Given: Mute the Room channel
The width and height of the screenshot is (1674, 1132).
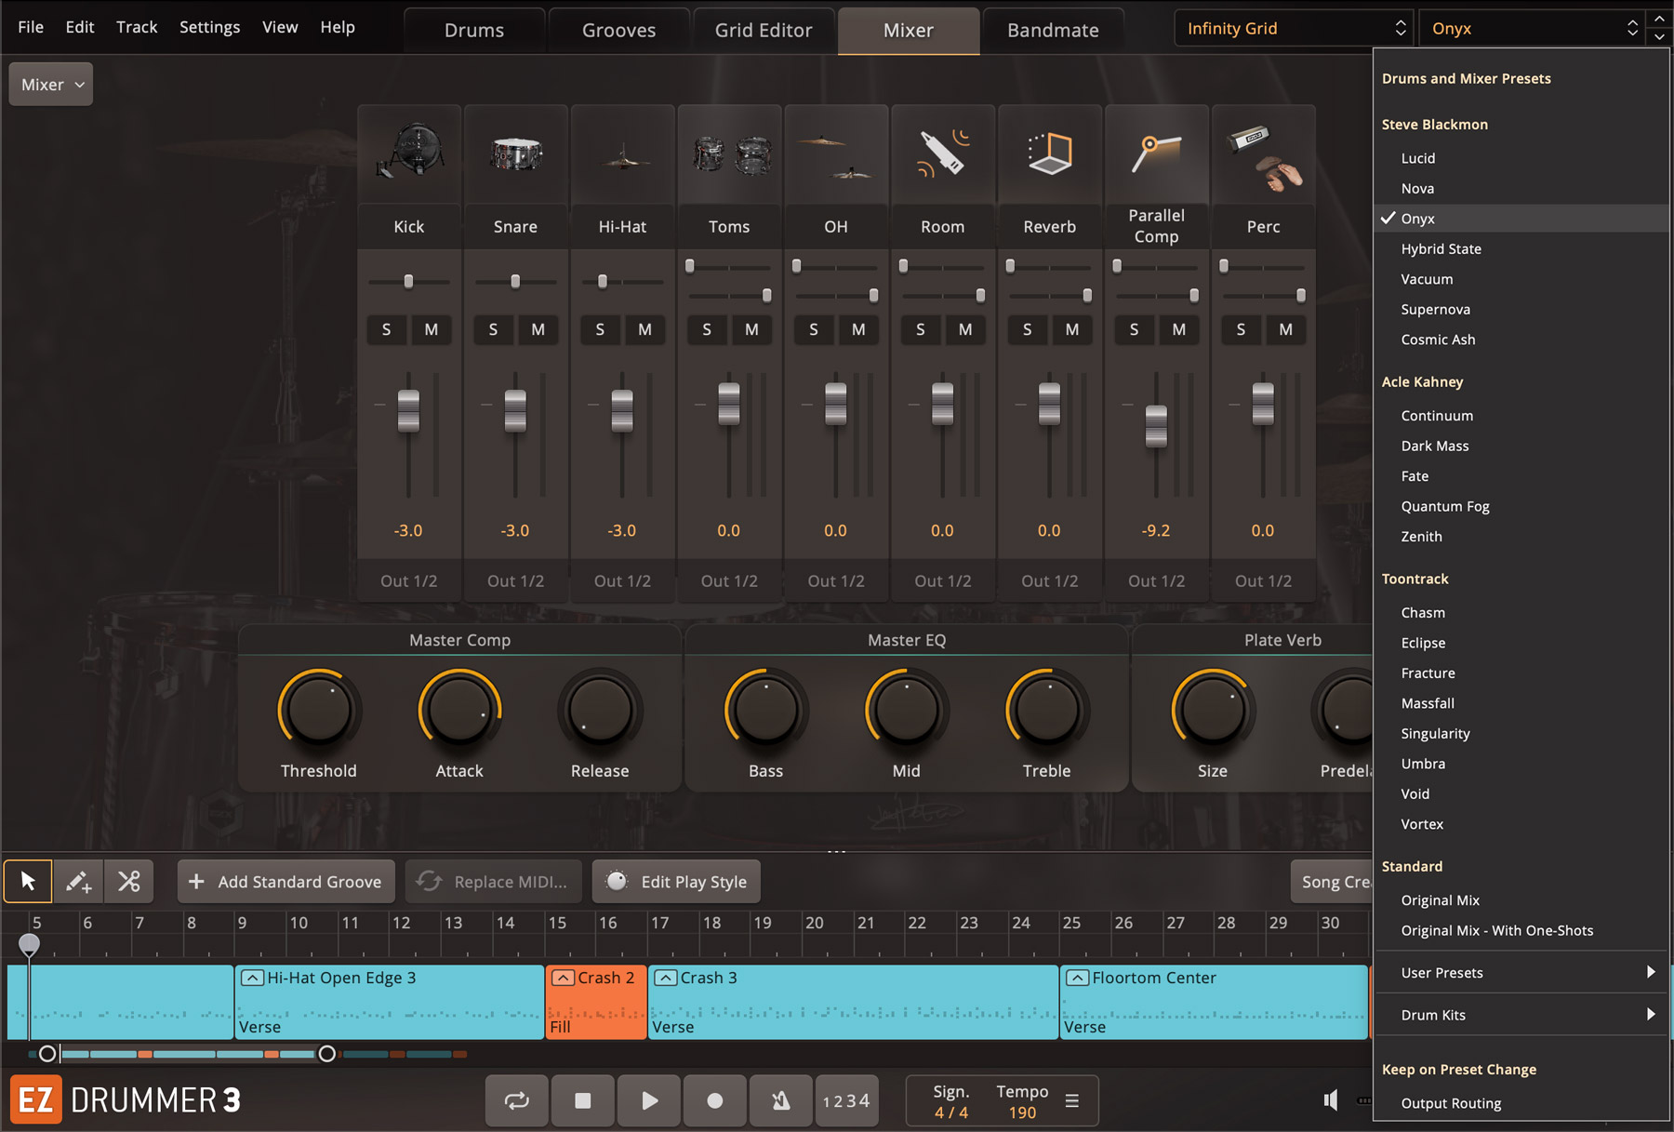Looking at the screenshot, I should pyautogui.click(x=965, y=329).
